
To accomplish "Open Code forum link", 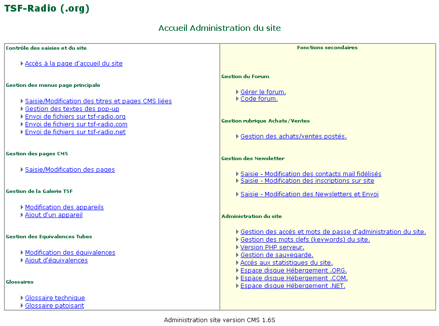I will (259, 99).
